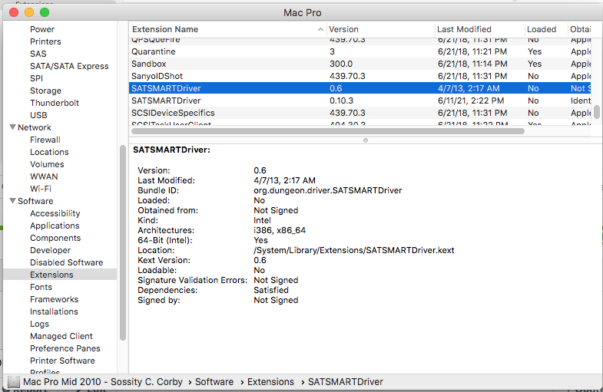Collapse the Software section triangle
The width and height of the screenshot is (603, 392).
[x=13, y=201]
